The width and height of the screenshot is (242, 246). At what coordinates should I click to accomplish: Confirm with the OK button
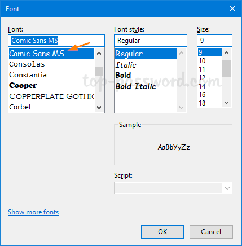tap(162, 232)
